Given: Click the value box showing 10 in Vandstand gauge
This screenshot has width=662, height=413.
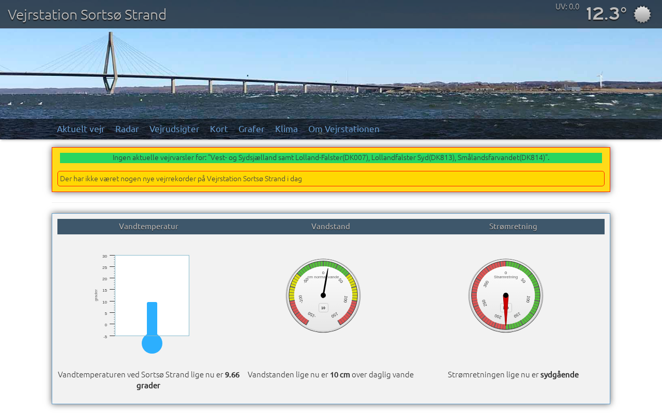Looking at the screenshot, I should 323,308.
